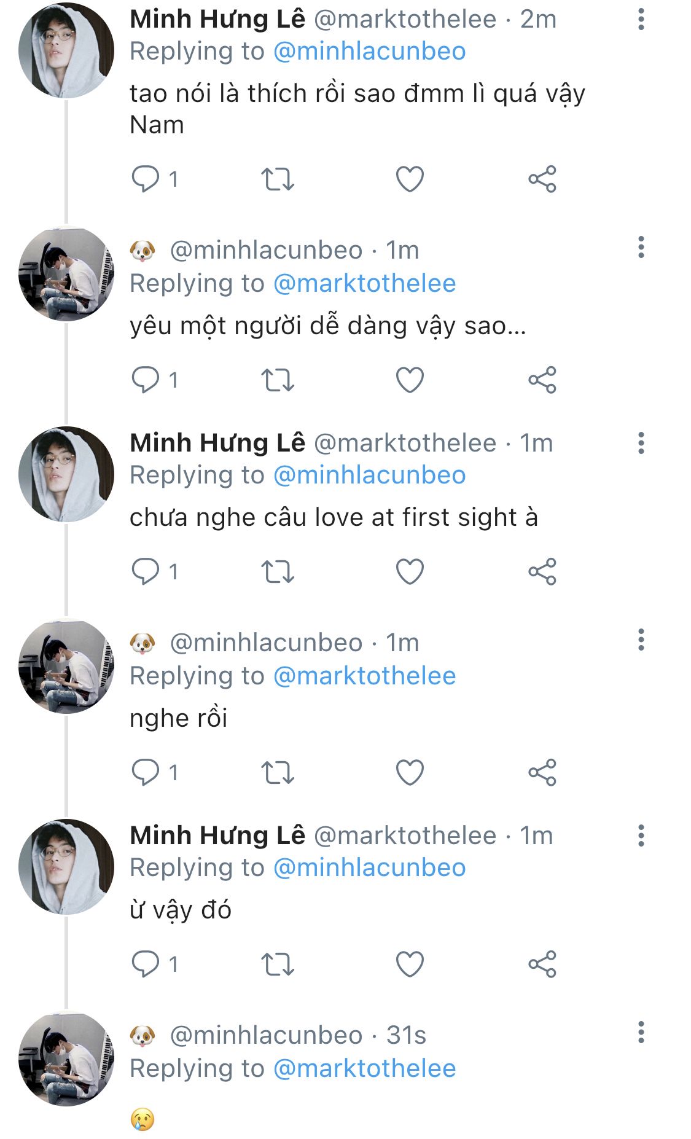Share the "love at first sight" tweet
Screen dimensions: 691x1139
[542, 571]
